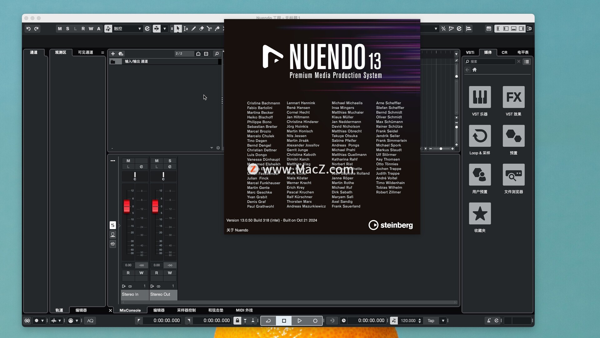
Task: Open the Tap tempo options arrow
Action: (443, 320)
